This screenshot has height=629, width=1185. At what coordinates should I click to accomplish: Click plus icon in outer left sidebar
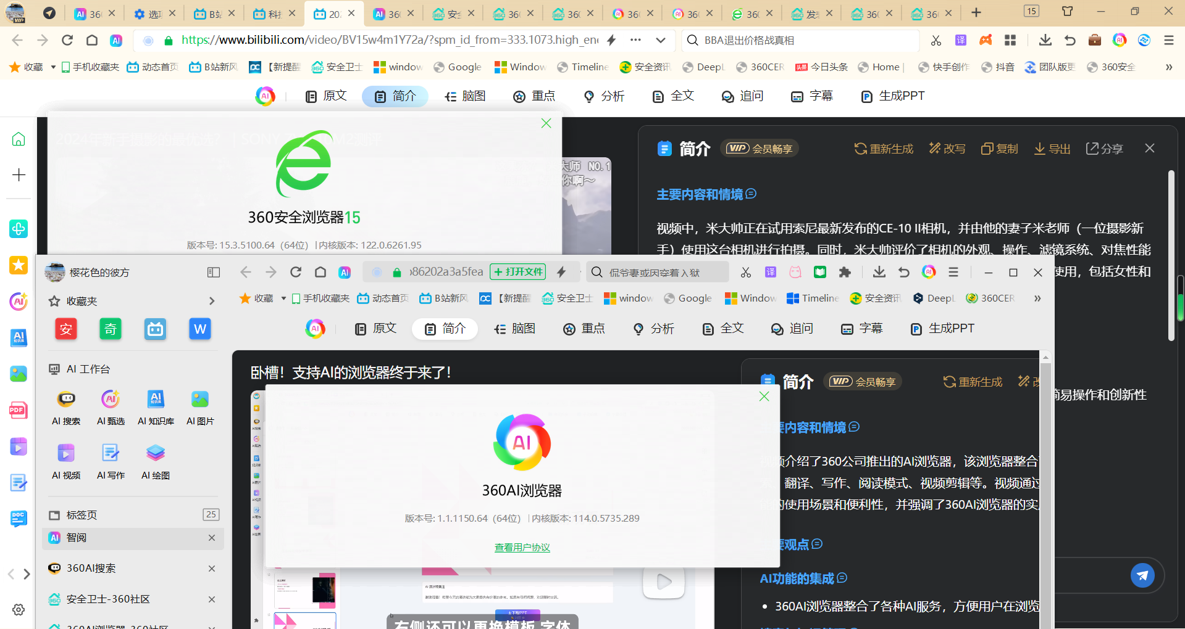(19, 175)
